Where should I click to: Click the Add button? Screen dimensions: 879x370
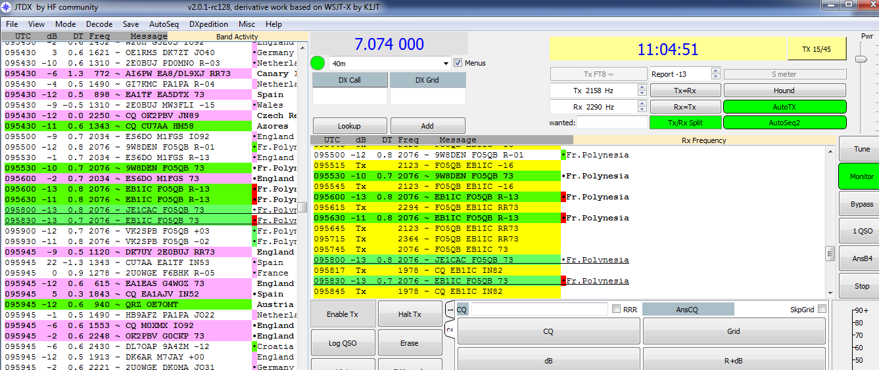click(x=428, y=126)
